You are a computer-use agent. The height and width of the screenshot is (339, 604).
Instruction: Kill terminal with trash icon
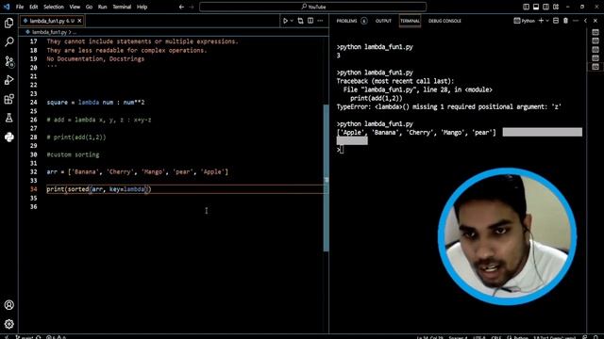point(565,21)
